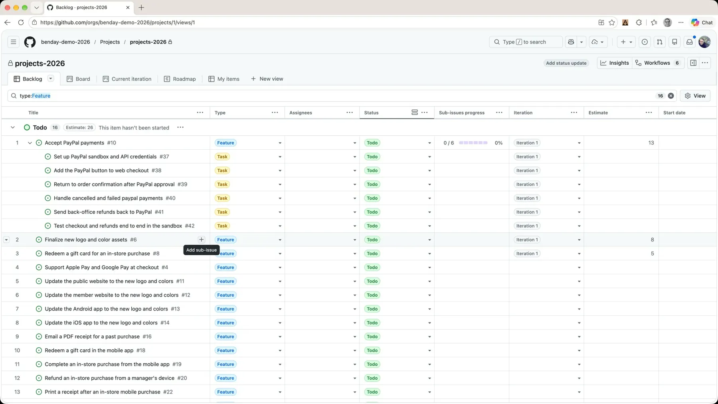Open the My items tab
This screenshot has height=404, width=718.
pos(224,79)
